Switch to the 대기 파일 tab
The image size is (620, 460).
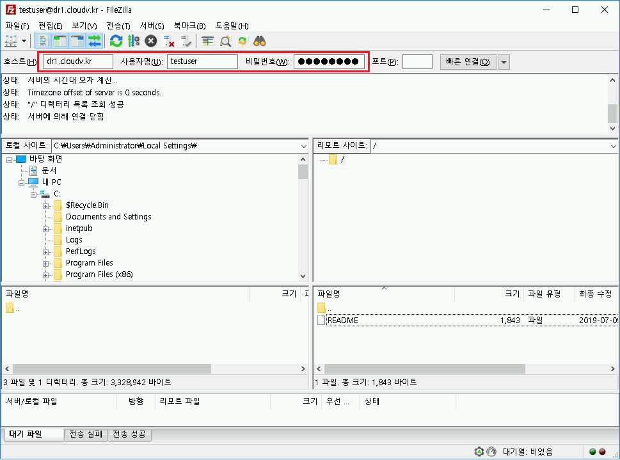tap(34, 434)
